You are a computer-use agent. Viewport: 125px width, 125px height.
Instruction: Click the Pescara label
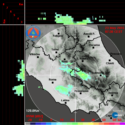coord(116,54)
